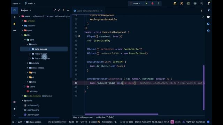Select onRedirectToEdit() in the editor breadcrumb

[x=105, y=117]
